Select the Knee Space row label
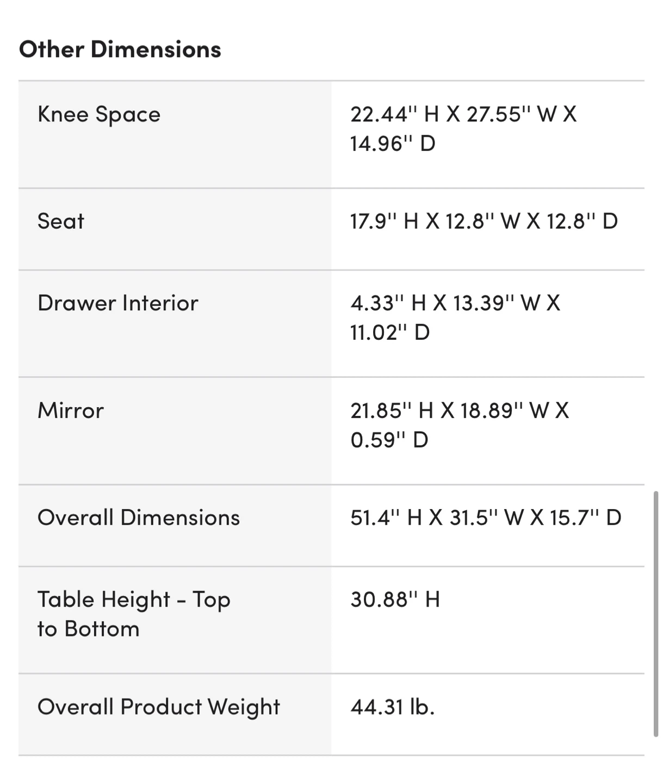Screen dimensions: 663x784 pos(99,114)
